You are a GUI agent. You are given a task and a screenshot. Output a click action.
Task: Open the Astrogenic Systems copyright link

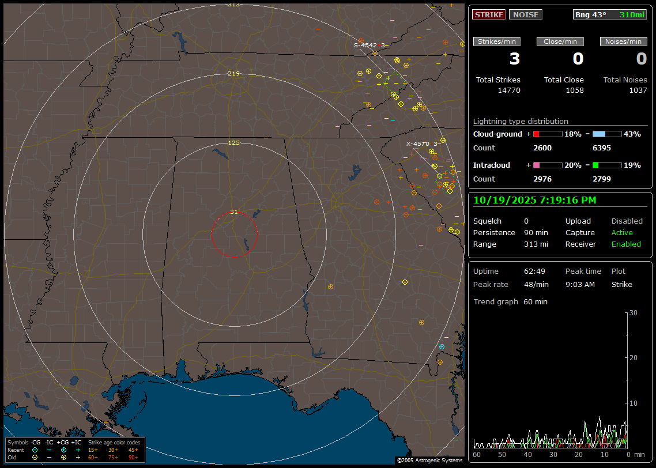coord(429,461)
